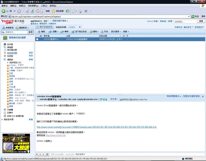Screen dimensions: 206x161
Task: Click the IE Mail envelope toolbar icon
Action: [x=74, y=11]
